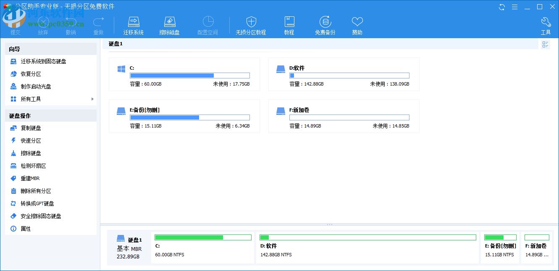Open the hamburger menu in title bar
This screenshot has height=271, width=559.
tap(514, 7)
